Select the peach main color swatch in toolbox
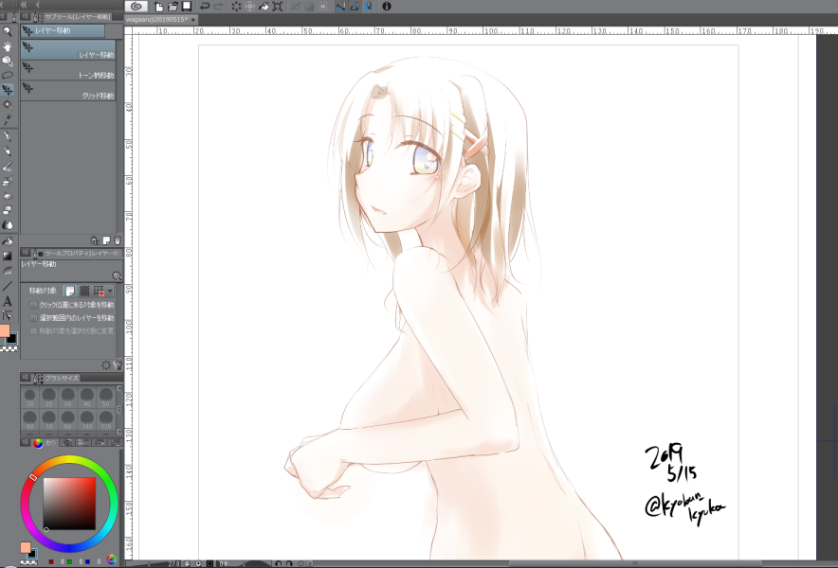 point(5,331)
